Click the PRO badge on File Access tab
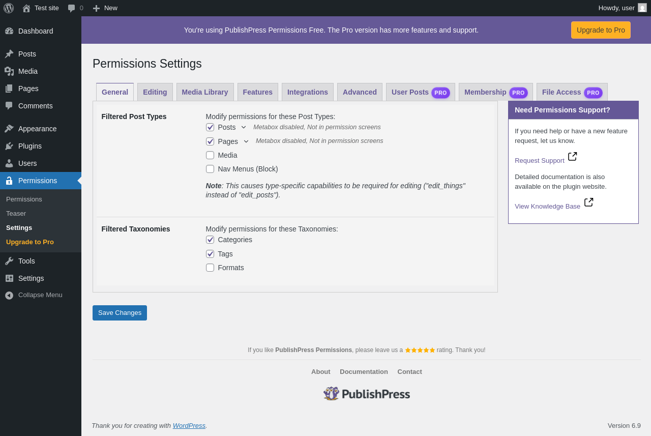This screenshot has width=651, height=436. 593,93
